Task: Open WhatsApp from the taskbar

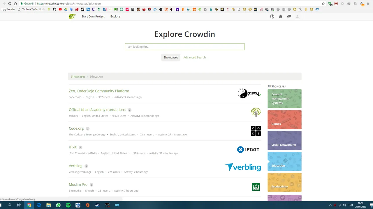Action: [58, 205]
